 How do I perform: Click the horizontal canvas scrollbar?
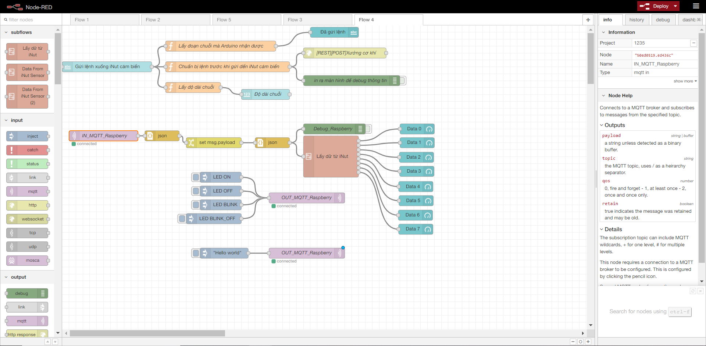pyautogui.click(x=147, y=333)
